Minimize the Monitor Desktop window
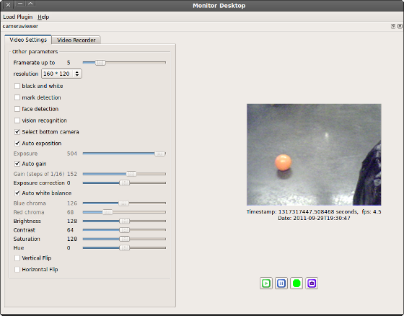Viewport: 404px width, 316px height. click(20, 4)
